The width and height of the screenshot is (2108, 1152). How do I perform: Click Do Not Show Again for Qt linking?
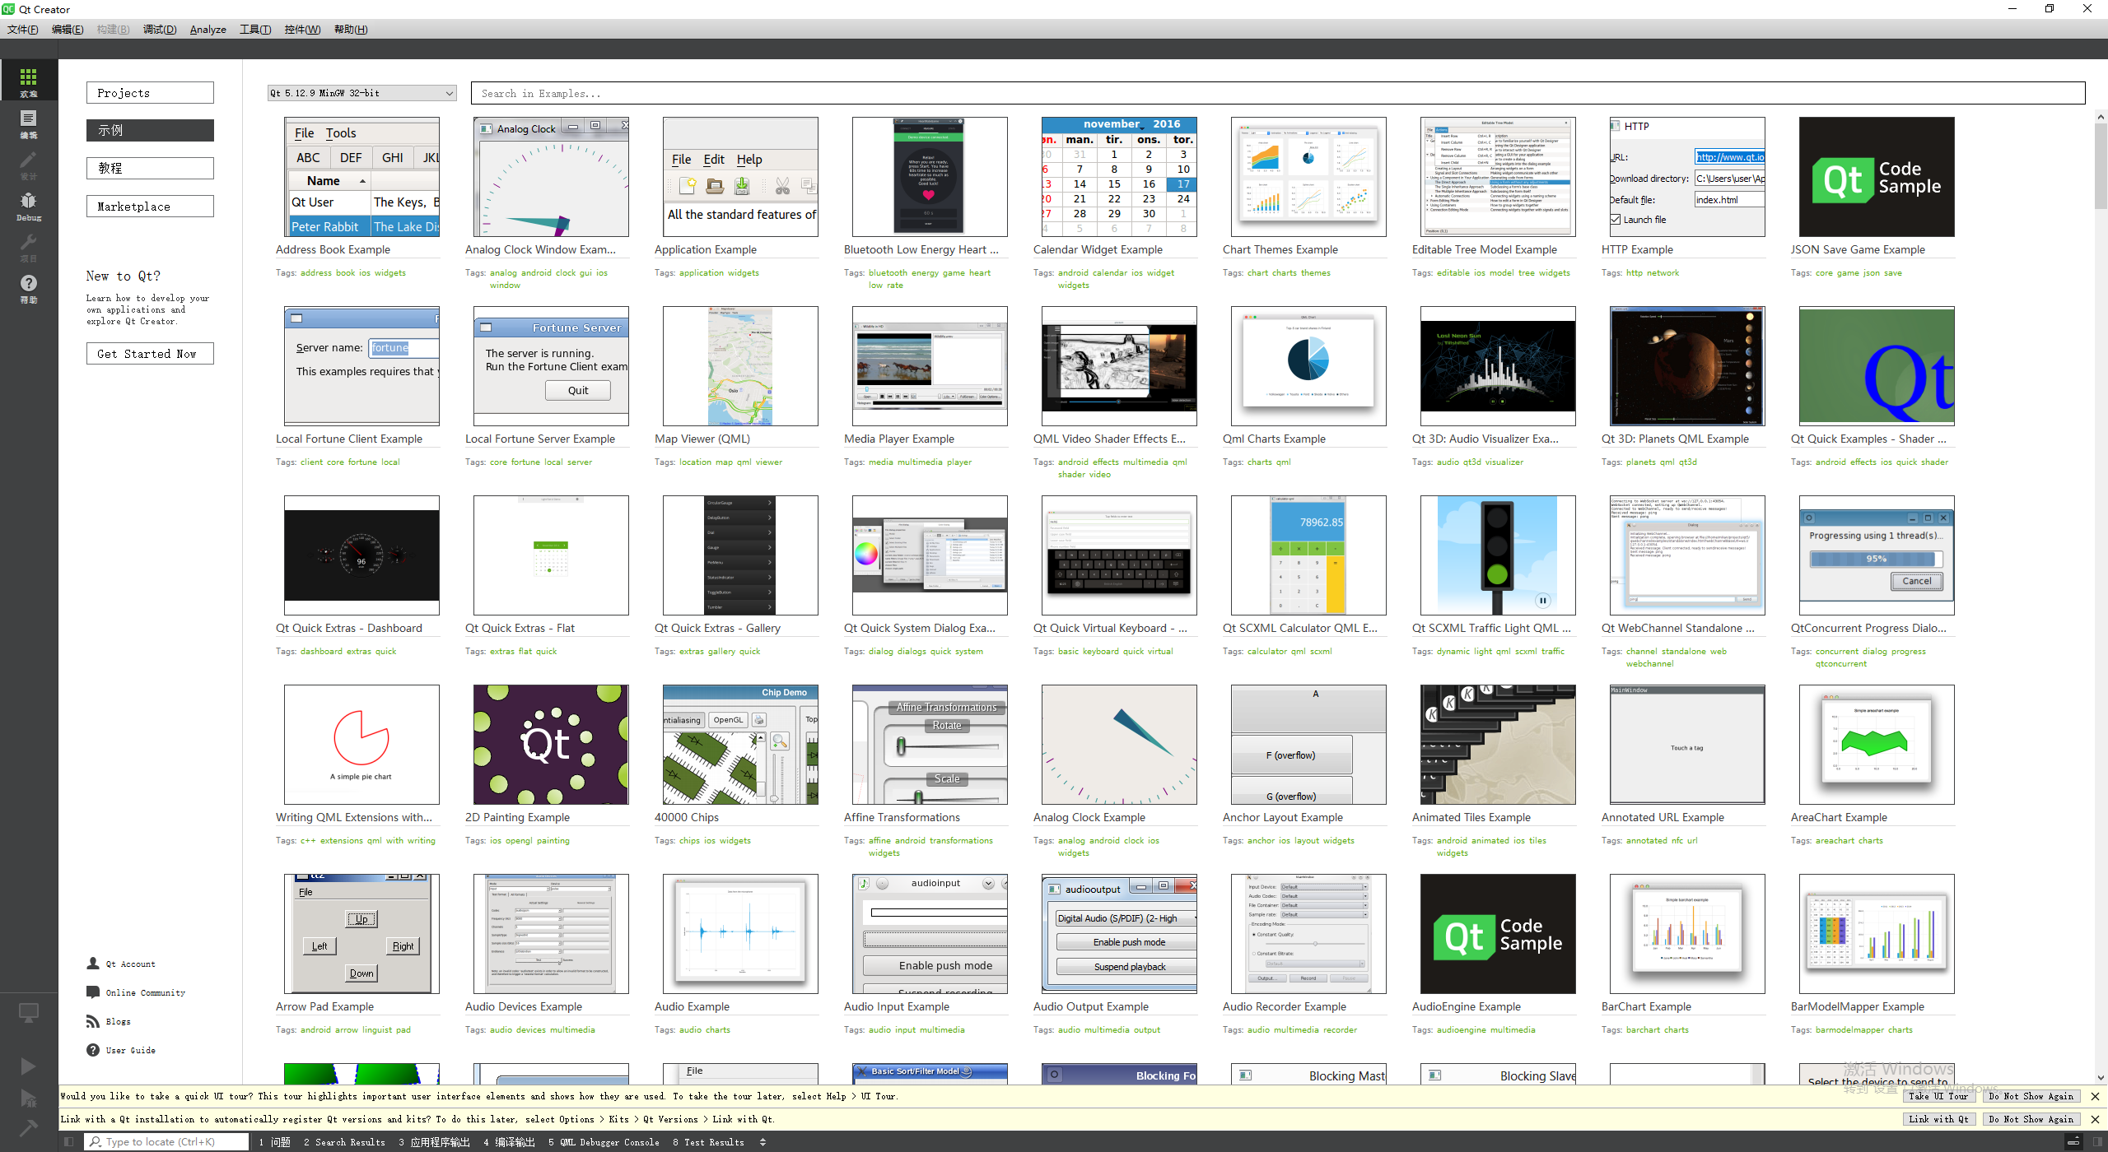point(2031,1119)
